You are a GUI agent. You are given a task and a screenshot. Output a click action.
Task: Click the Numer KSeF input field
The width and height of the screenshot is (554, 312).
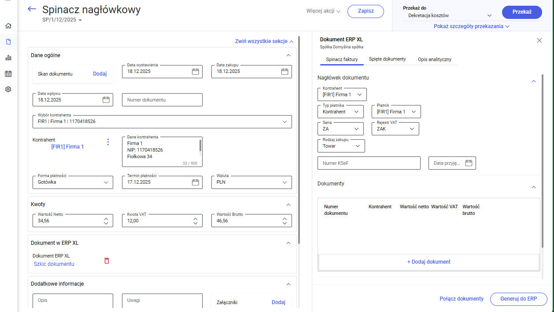[369, 163]
